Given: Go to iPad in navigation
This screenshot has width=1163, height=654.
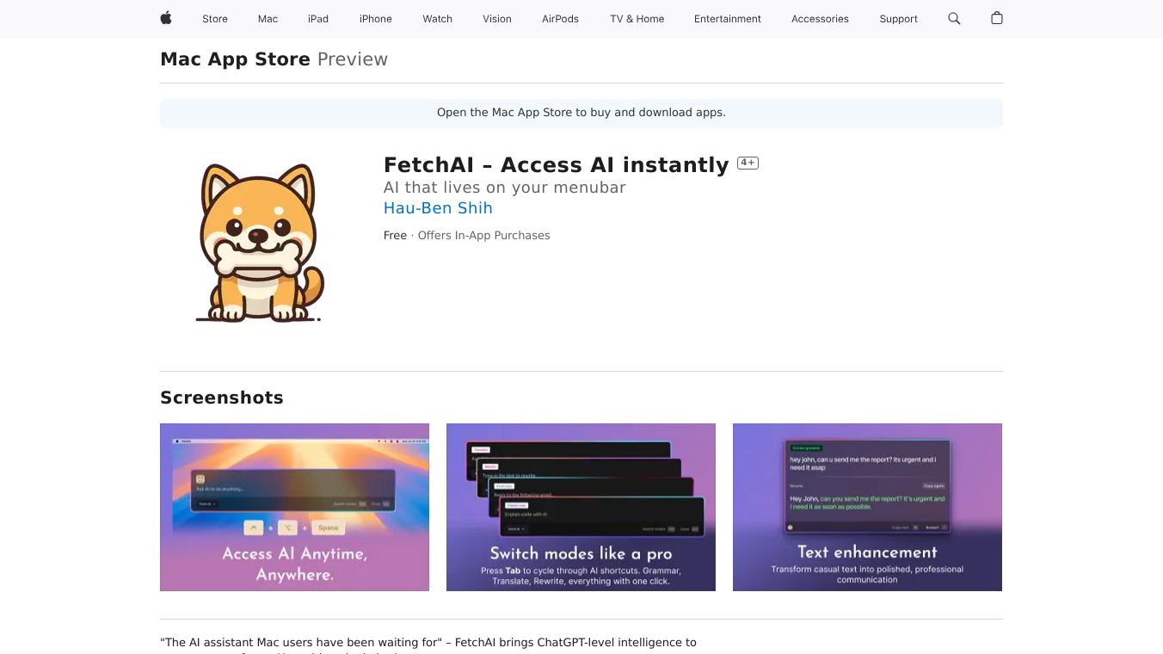Looking at the screenshot, I should tap(318, 19).
